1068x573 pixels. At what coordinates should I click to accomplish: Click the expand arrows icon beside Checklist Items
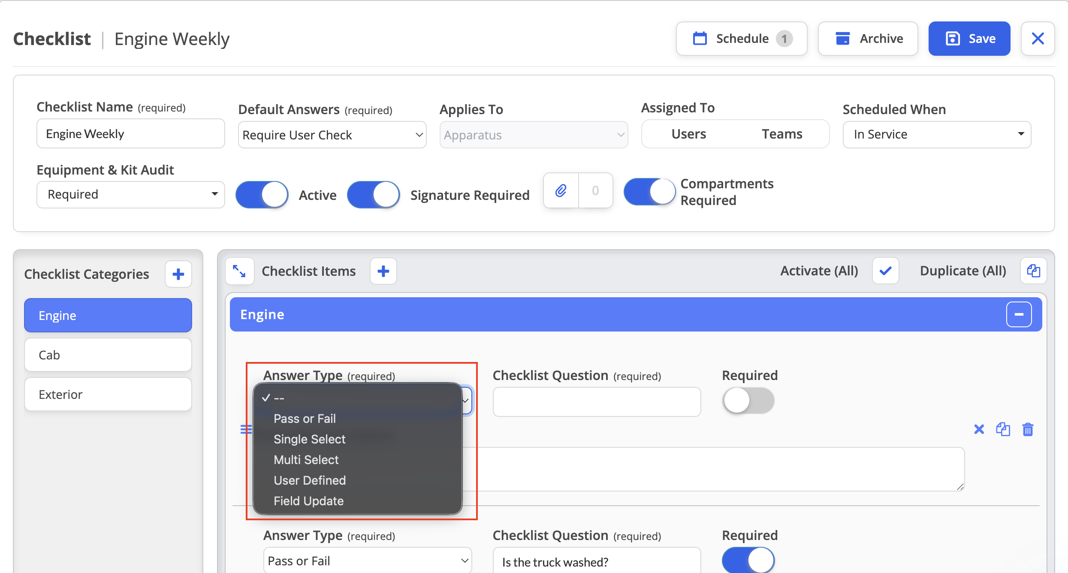(239, 271)
